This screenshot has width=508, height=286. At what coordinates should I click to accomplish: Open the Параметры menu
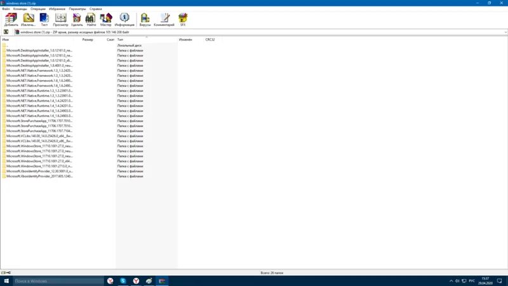(77, 9)
